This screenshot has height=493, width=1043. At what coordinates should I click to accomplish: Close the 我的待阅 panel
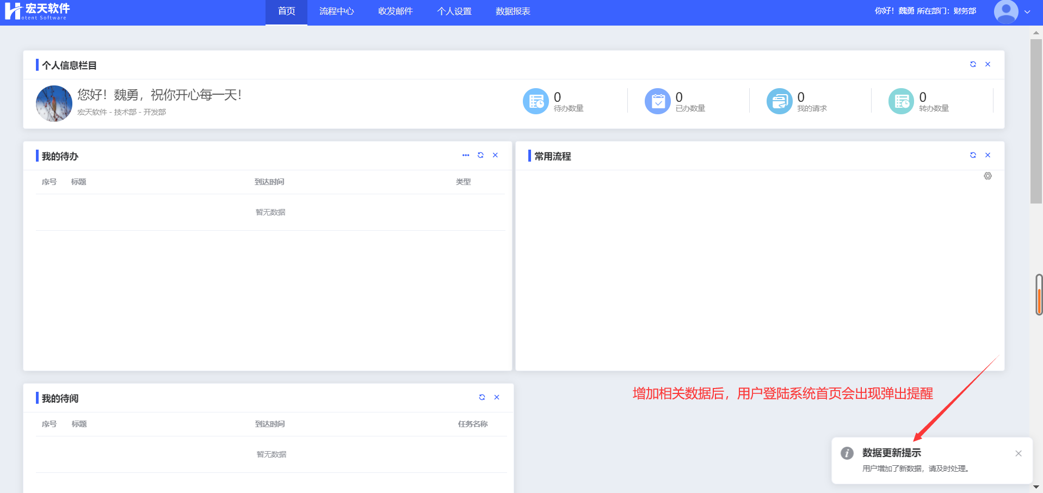[497, 397]
